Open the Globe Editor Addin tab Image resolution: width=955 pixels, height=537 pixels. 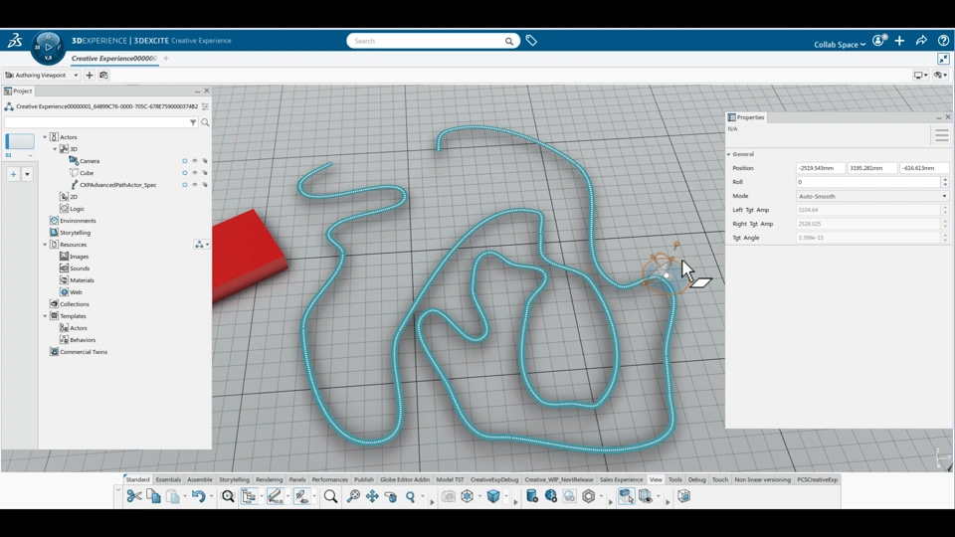click(405, 479)
